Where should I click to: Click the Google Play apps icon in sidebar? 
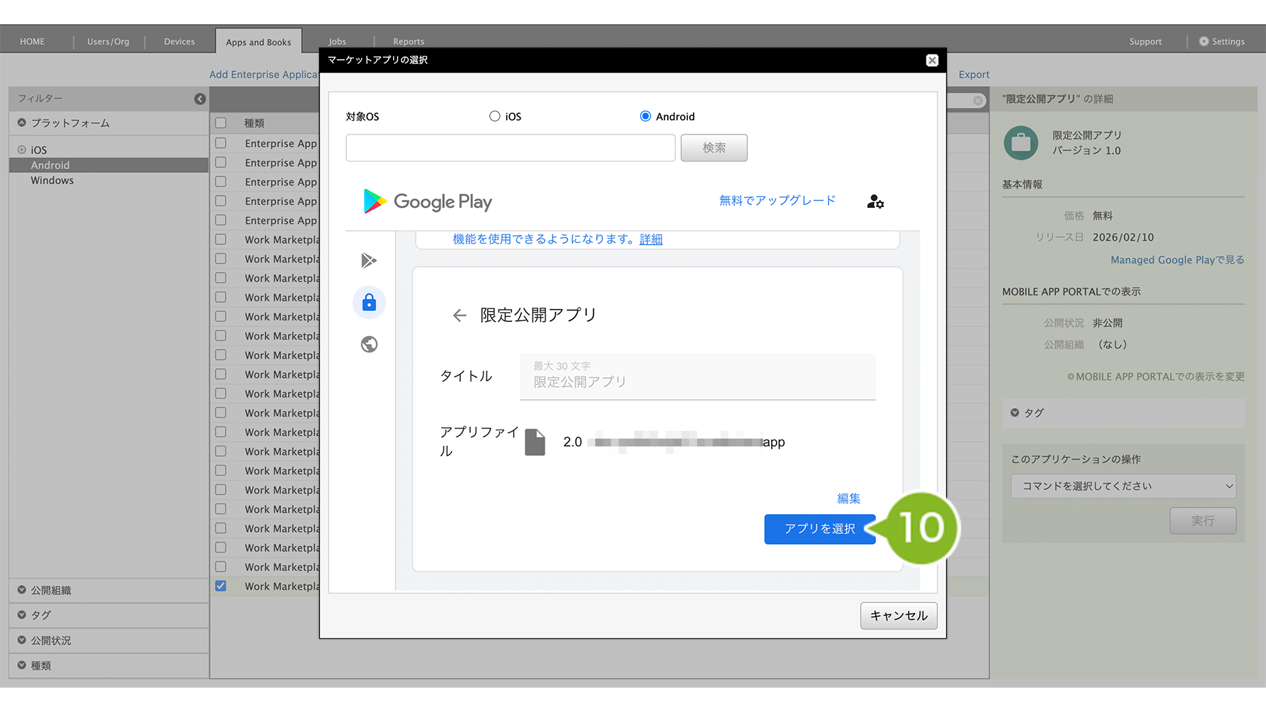(369, 261)
